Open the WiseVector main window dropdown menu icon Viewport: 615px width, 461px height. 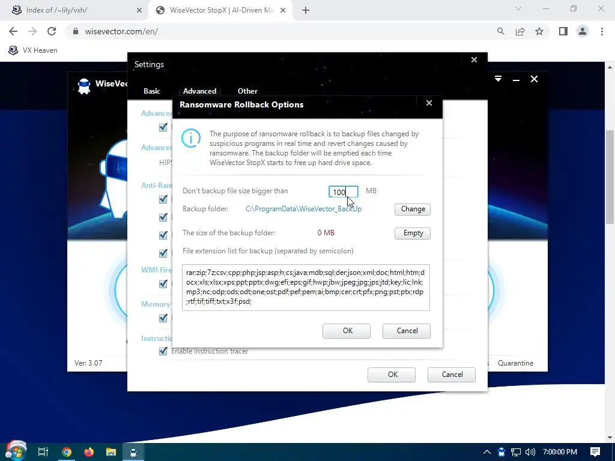click(498, 79)
